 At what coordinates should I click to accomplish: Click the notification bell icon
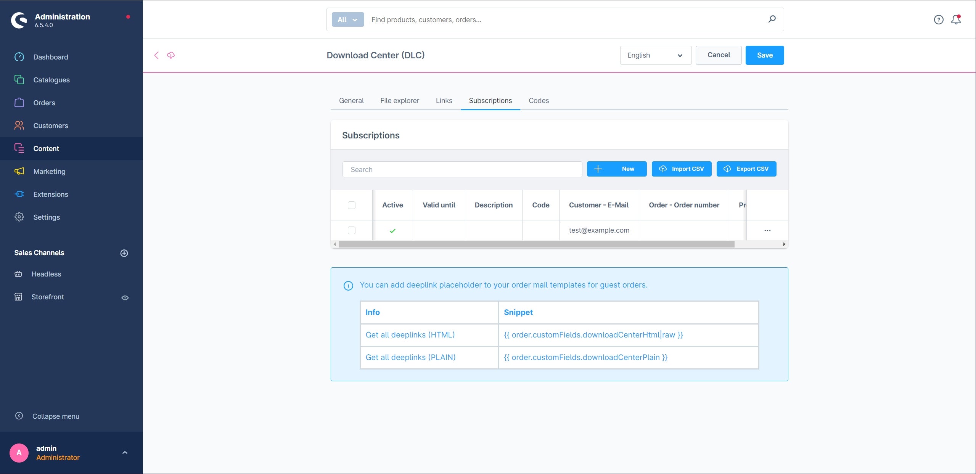956,19
